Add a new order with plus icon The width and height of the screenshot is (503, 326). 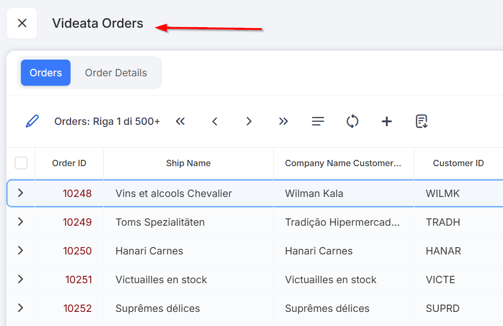(x=387, y=122)
